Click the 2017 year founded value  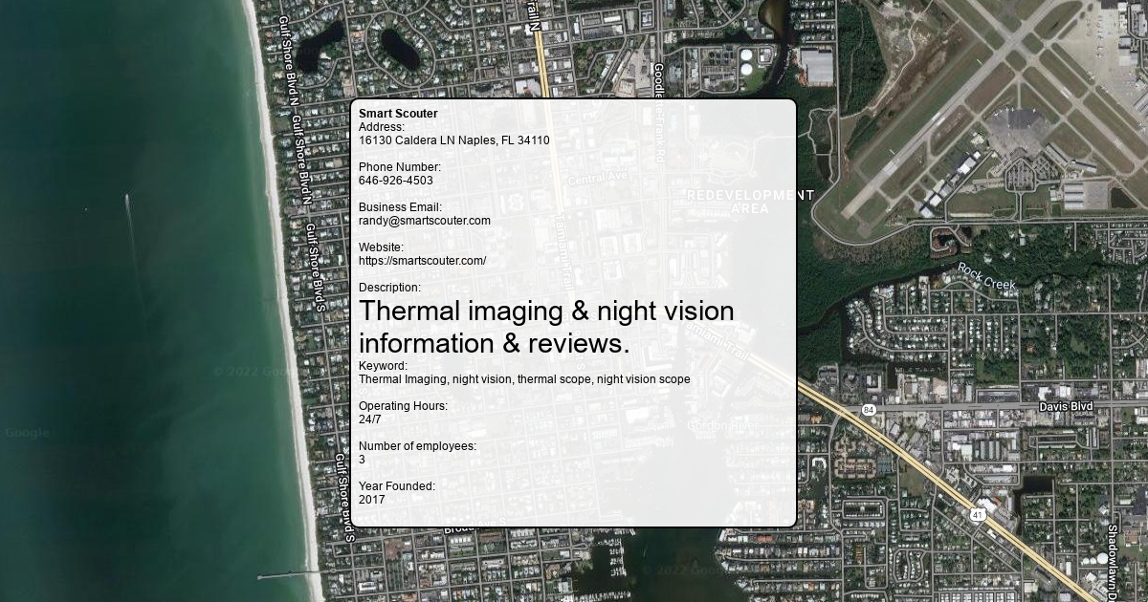point(372,500)
